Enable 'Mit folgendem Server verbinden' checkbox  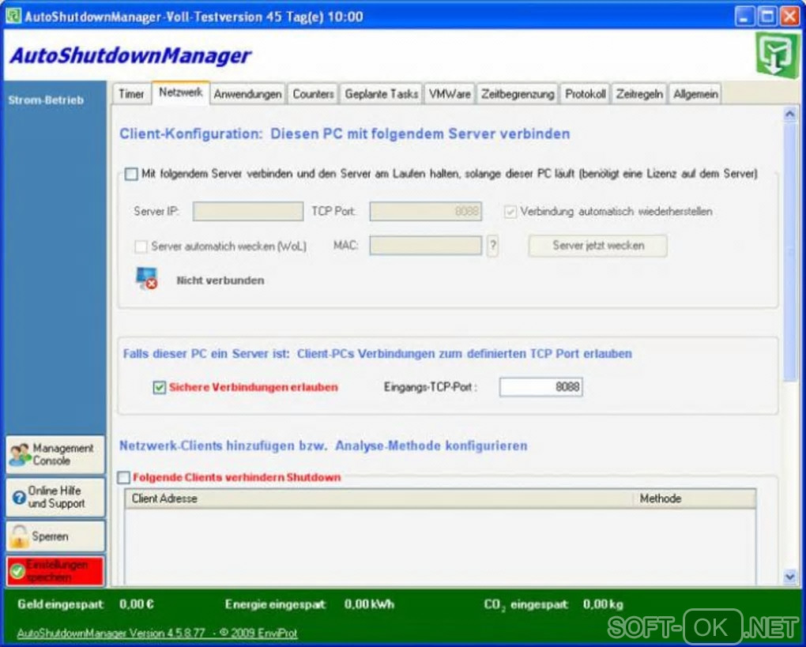pos(131,175)
